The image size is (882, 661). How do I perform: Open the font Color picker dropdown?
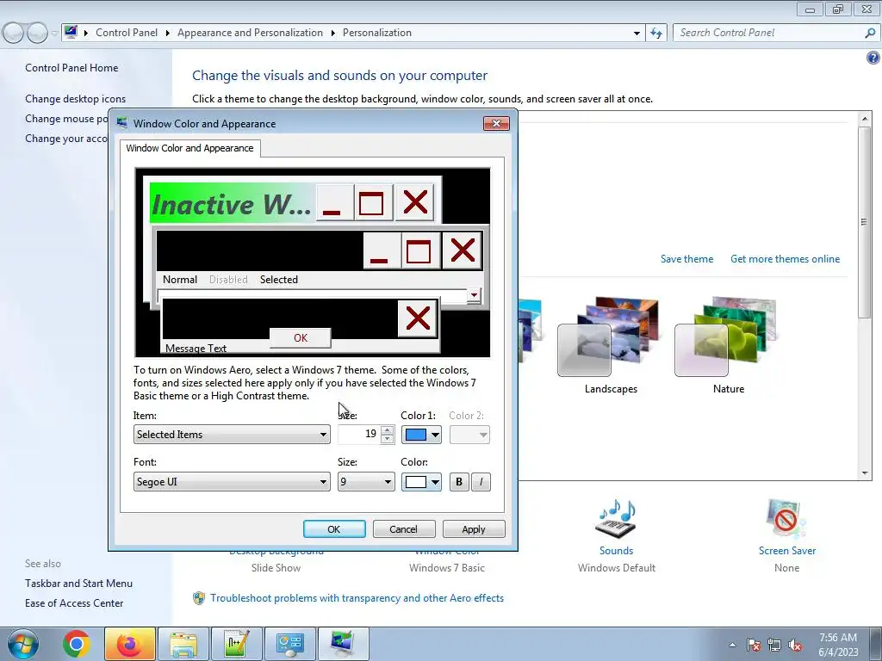point(421,482)
